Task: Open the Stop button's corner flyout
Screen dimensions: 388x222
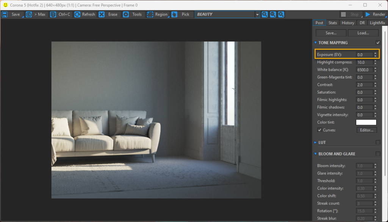Action: (362, 17)
